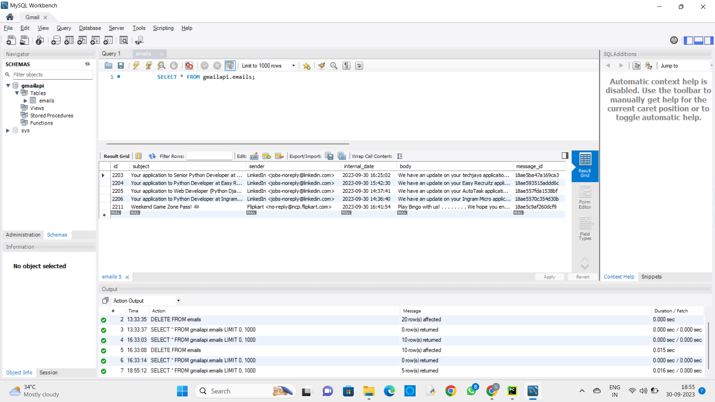The width and height of the screenshot is (715, 402).
Task: Execute the query with lightning bolt
Action: (136, 66)
